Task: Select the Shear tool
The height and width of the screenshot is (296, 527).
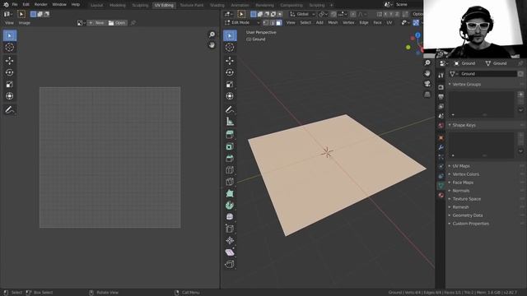Action: click(230, 252)
